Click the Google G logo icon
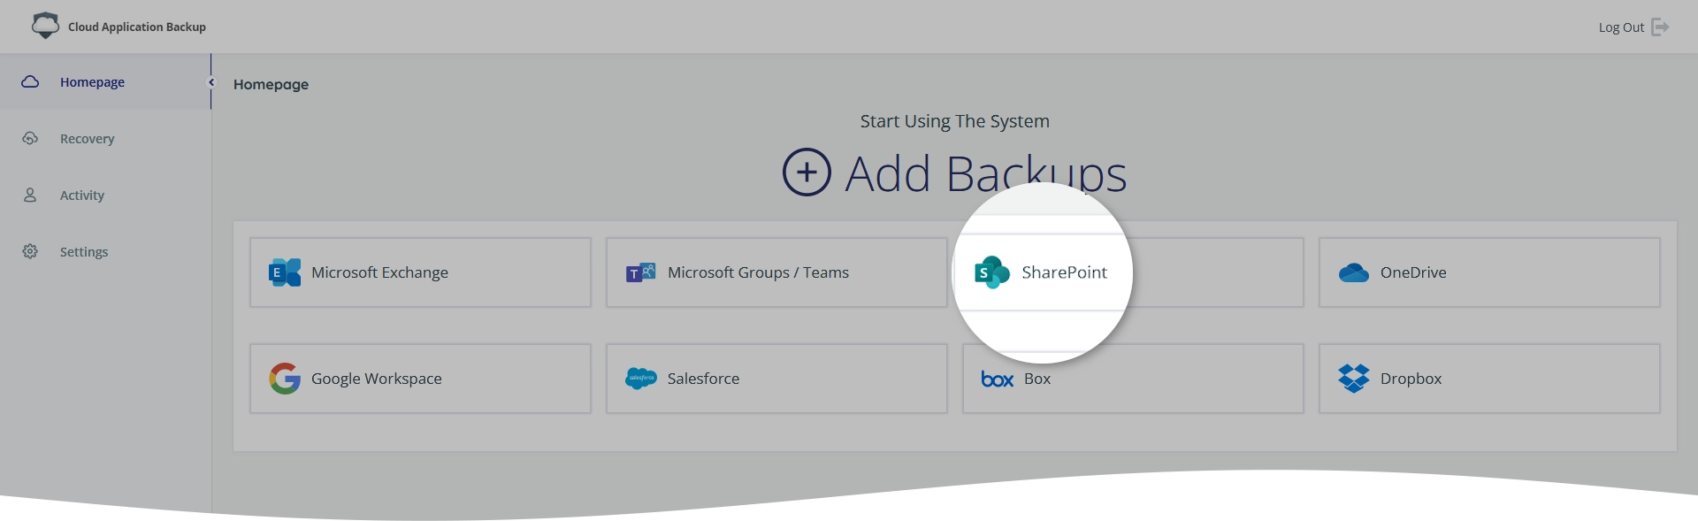 pos(285,379)
